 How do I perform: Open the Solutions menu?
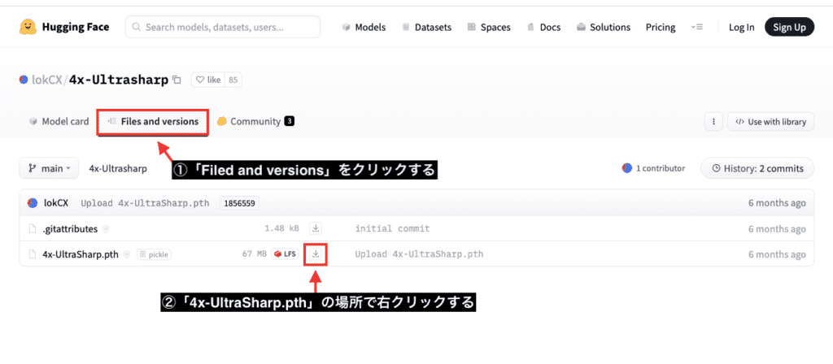point(604,27)
